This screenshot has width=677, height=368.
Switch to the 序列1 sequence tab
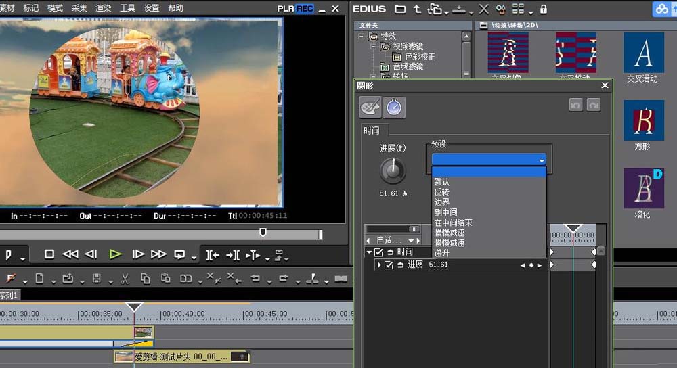[x=9, y=295]
